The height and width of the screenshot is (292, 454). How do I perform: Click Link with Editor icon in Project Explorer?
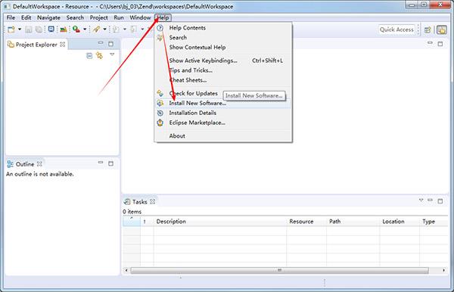[99, 55]
